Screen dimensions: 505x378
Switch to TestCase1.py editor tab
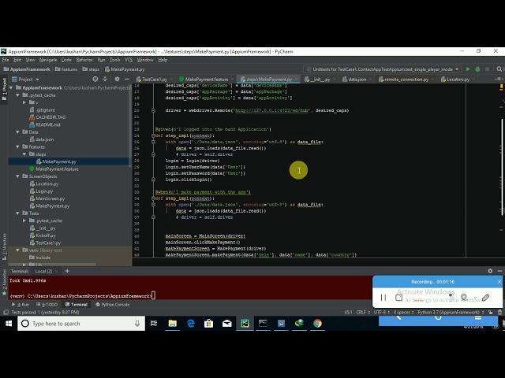pos(155,79)
